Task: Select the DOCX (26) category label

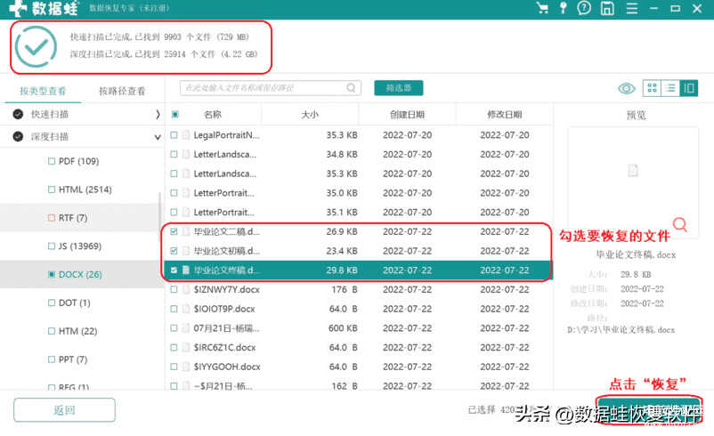Action: pos(80,274)
